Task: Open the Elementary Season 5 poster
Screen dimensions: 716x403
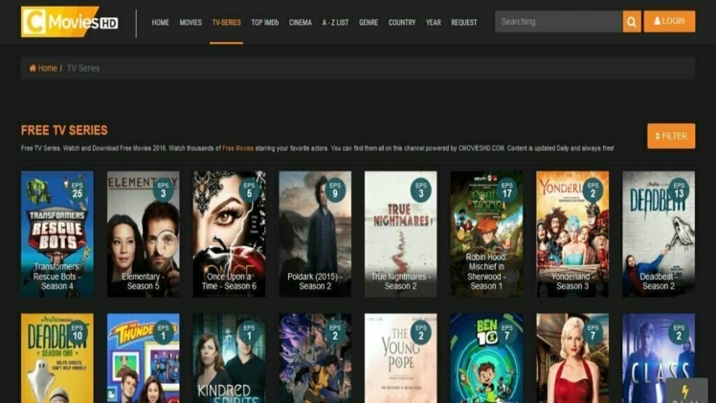Action: point(143,235)
